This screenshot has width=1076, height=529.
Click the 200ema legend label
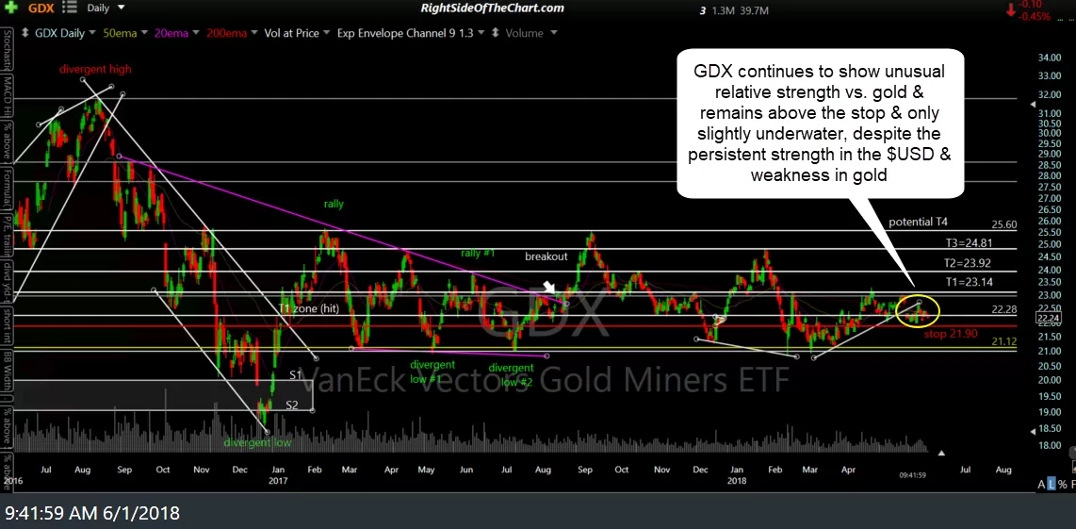click(x=229, y=33)
